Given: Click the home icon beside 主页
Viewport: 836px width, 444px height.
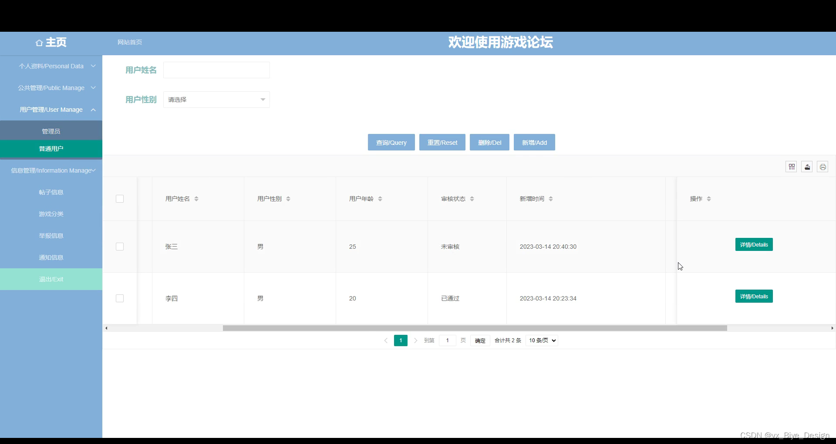Looking at the screenshot, I should (39, 43).
